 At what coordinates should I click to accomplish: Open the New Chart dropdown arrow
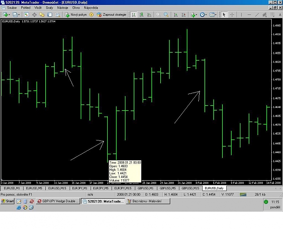point(9,15)
